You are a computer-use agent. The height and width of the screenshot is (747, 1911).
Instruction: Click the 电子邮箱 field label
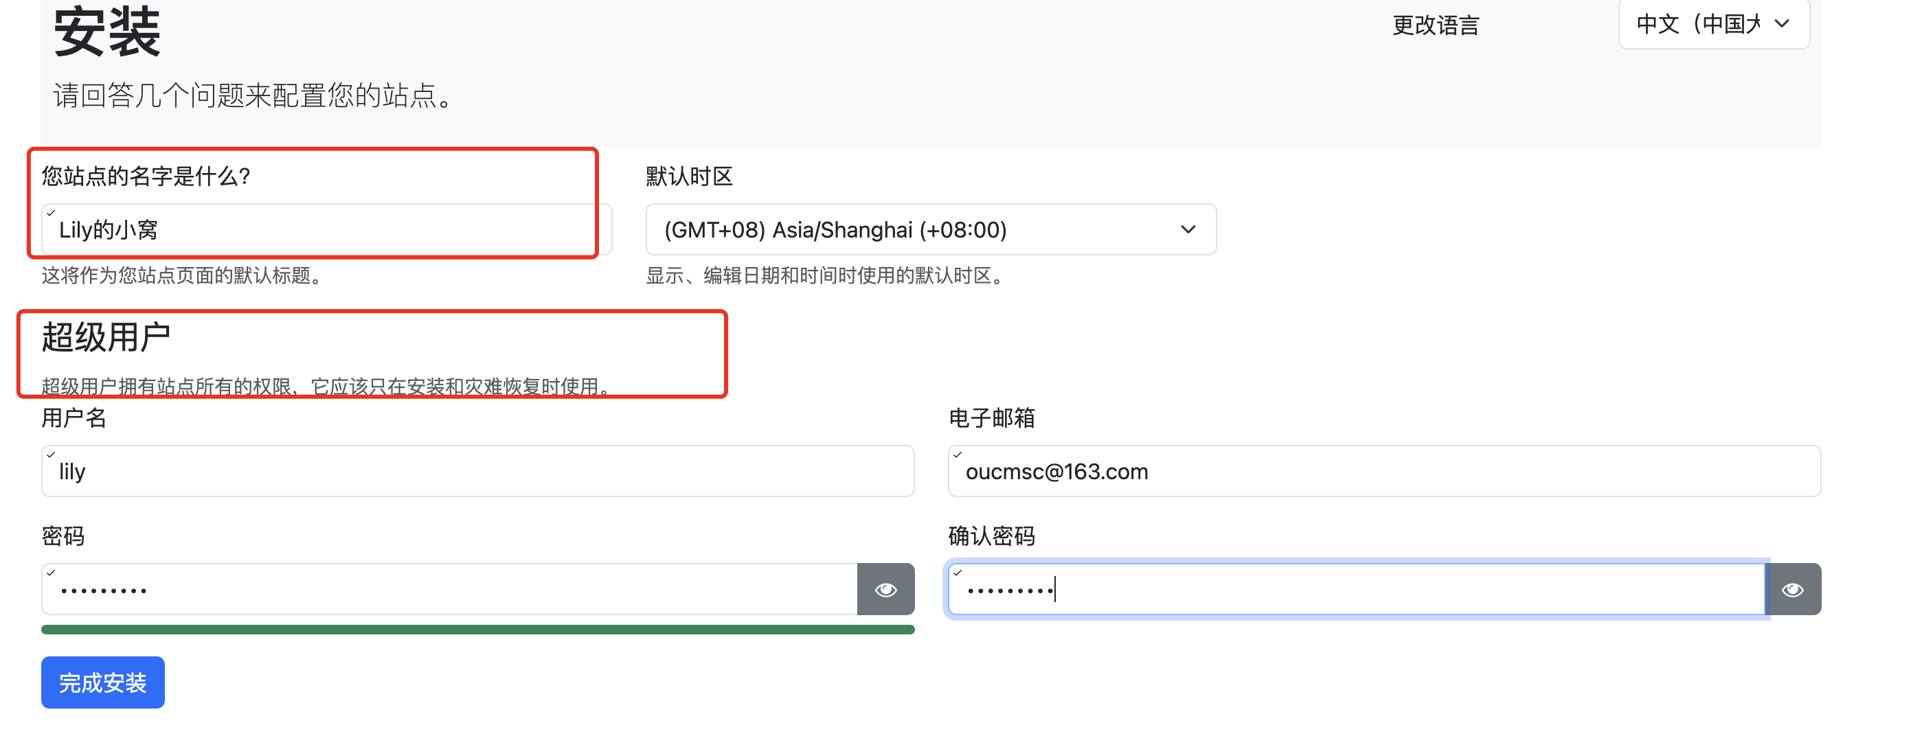991,417
